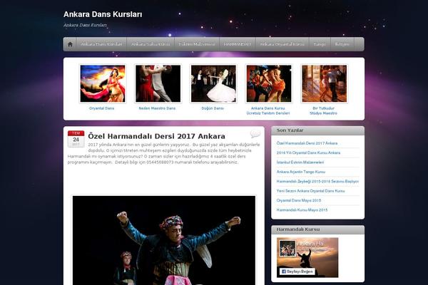Click the Facebook Sayfayı Beğen button
This screenshot has height=285, width=428.
coord(297,271)
